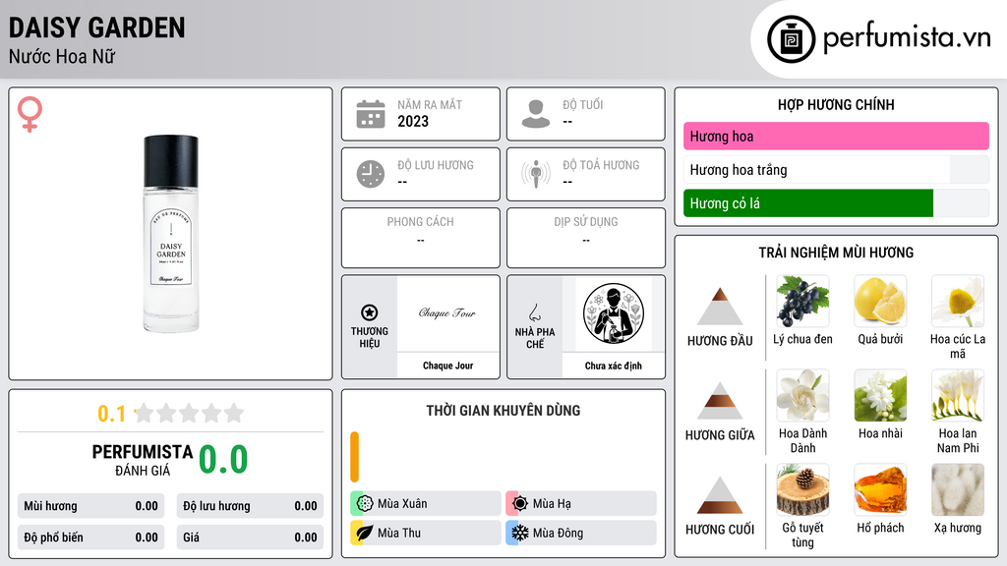Click the Nước Hoa Nữ subtitle

[62, 56]
